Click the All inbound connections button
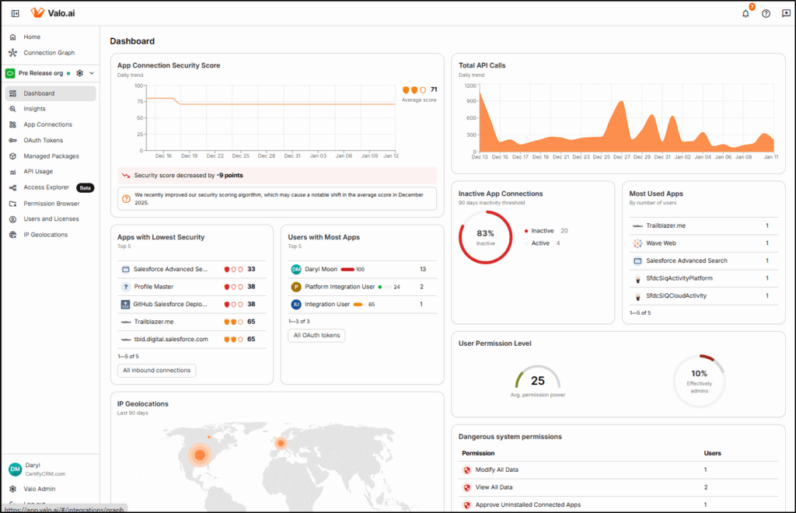The width and height of the screenshot is (796, 513). pos(156,371)
